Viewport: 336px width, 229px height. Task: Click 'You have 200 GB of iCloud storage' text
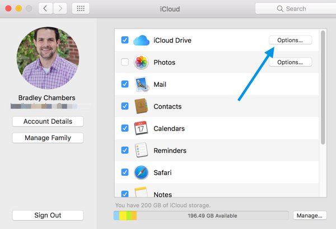click(x=163, y=205)
